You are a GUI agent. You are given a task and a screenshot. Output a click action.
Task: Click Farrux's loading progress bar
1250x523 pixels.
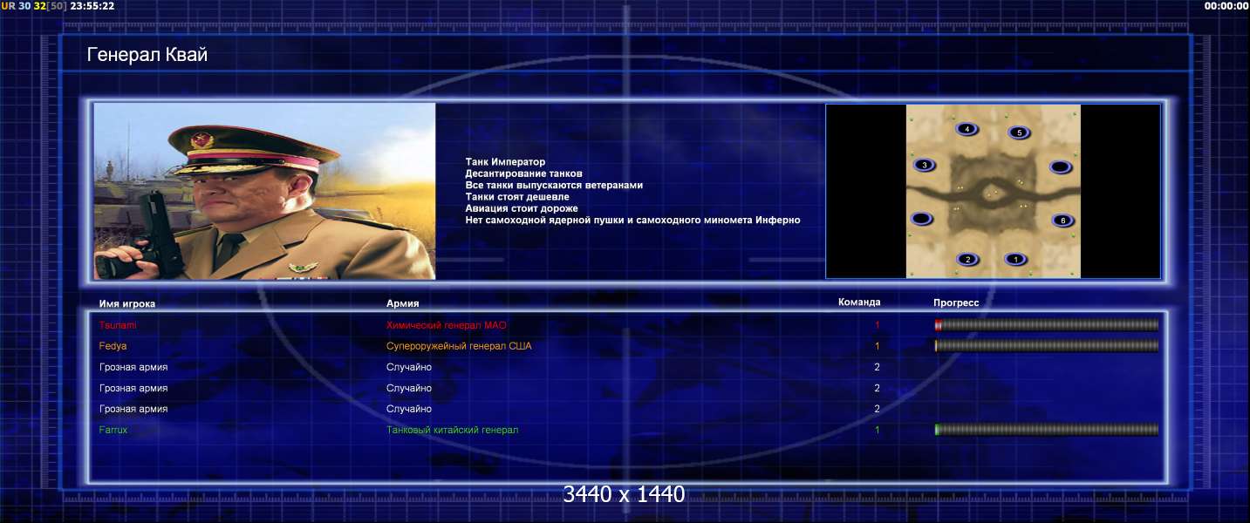[x=1047, y=430]
